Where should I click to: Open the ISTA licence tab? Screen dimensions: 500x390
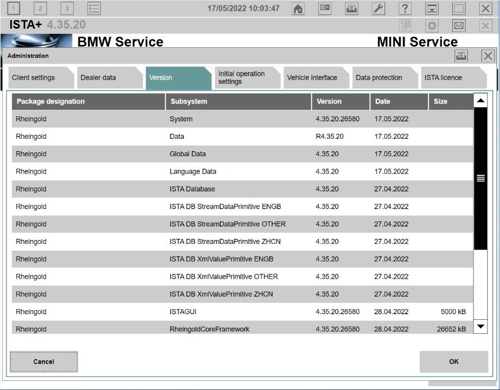[x=454, y=78]
